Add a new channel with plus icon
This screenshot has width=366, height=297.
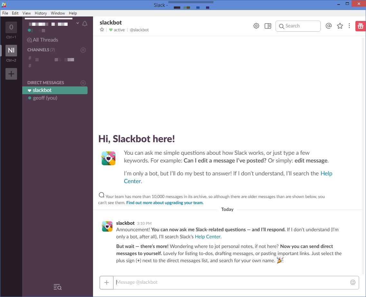click(83, 50)
